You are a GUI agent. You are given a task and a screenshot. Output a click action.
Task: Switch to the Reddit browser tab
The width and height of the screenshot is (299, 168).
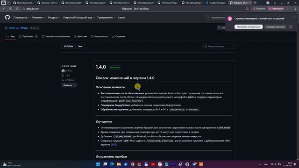(x=216, y=3)
